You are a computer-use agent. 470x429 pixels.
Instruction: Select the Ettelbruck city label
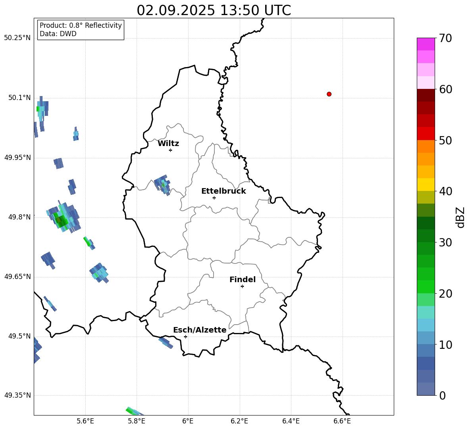(x=223, y=191)
